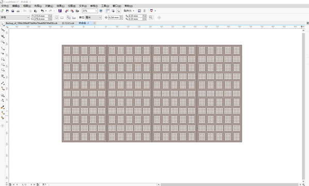Image resolution: width=309 pixels, height=186 pixels.
Task: Toggle full-screen preview icon
Action: tap(101, 11)
